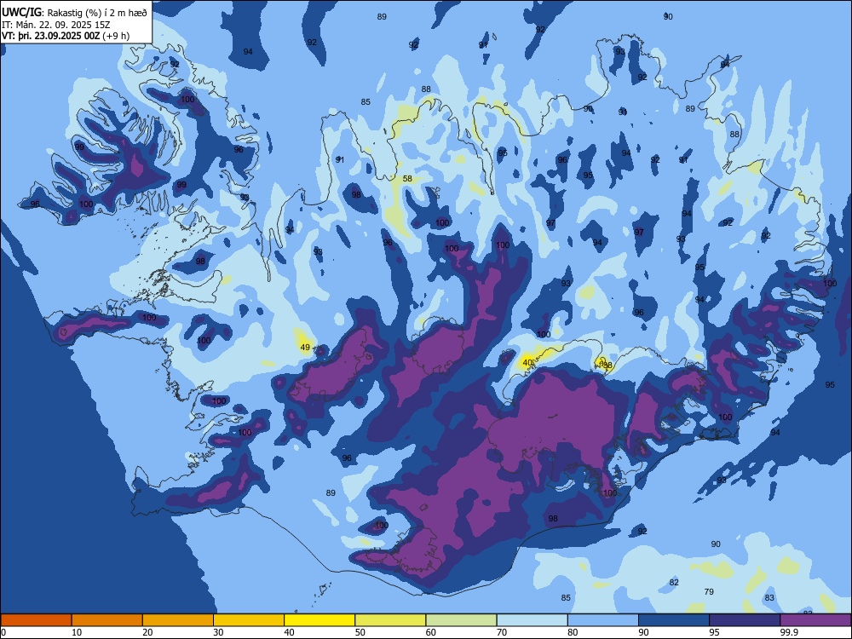
Task: Click the title line 'Rakastig (%) í 2 m hæð'
Action: tap(97, 13)
